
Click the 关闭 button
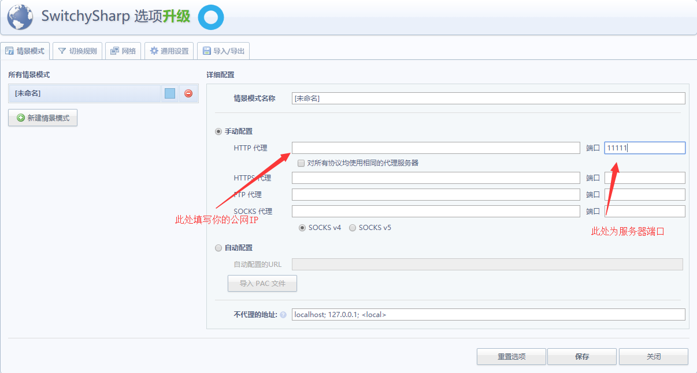click(654, 357)
